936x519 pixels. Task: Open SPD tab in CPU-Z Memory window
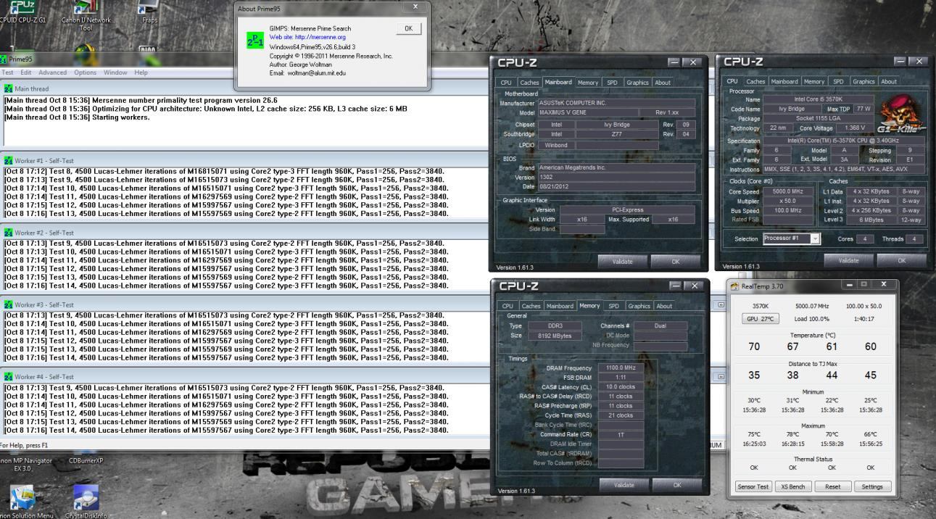612,306
